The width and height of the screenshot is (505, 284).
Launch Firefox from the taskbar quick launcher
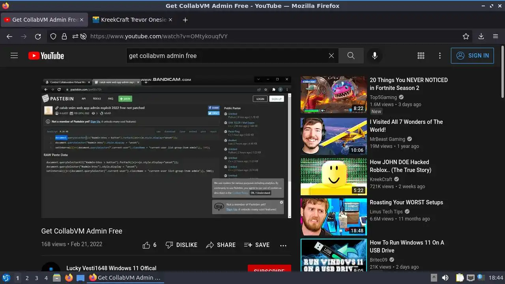(x=69, y=278)
